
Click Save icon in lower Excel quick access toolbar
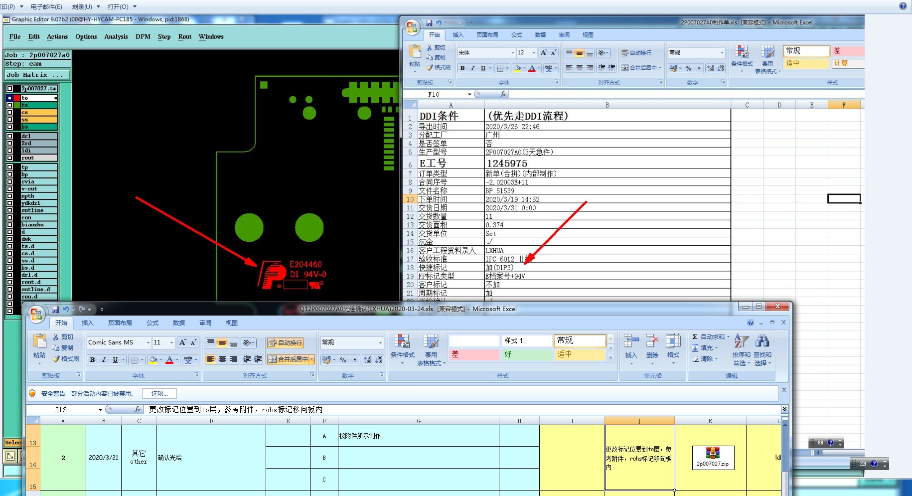click(55, 310)
